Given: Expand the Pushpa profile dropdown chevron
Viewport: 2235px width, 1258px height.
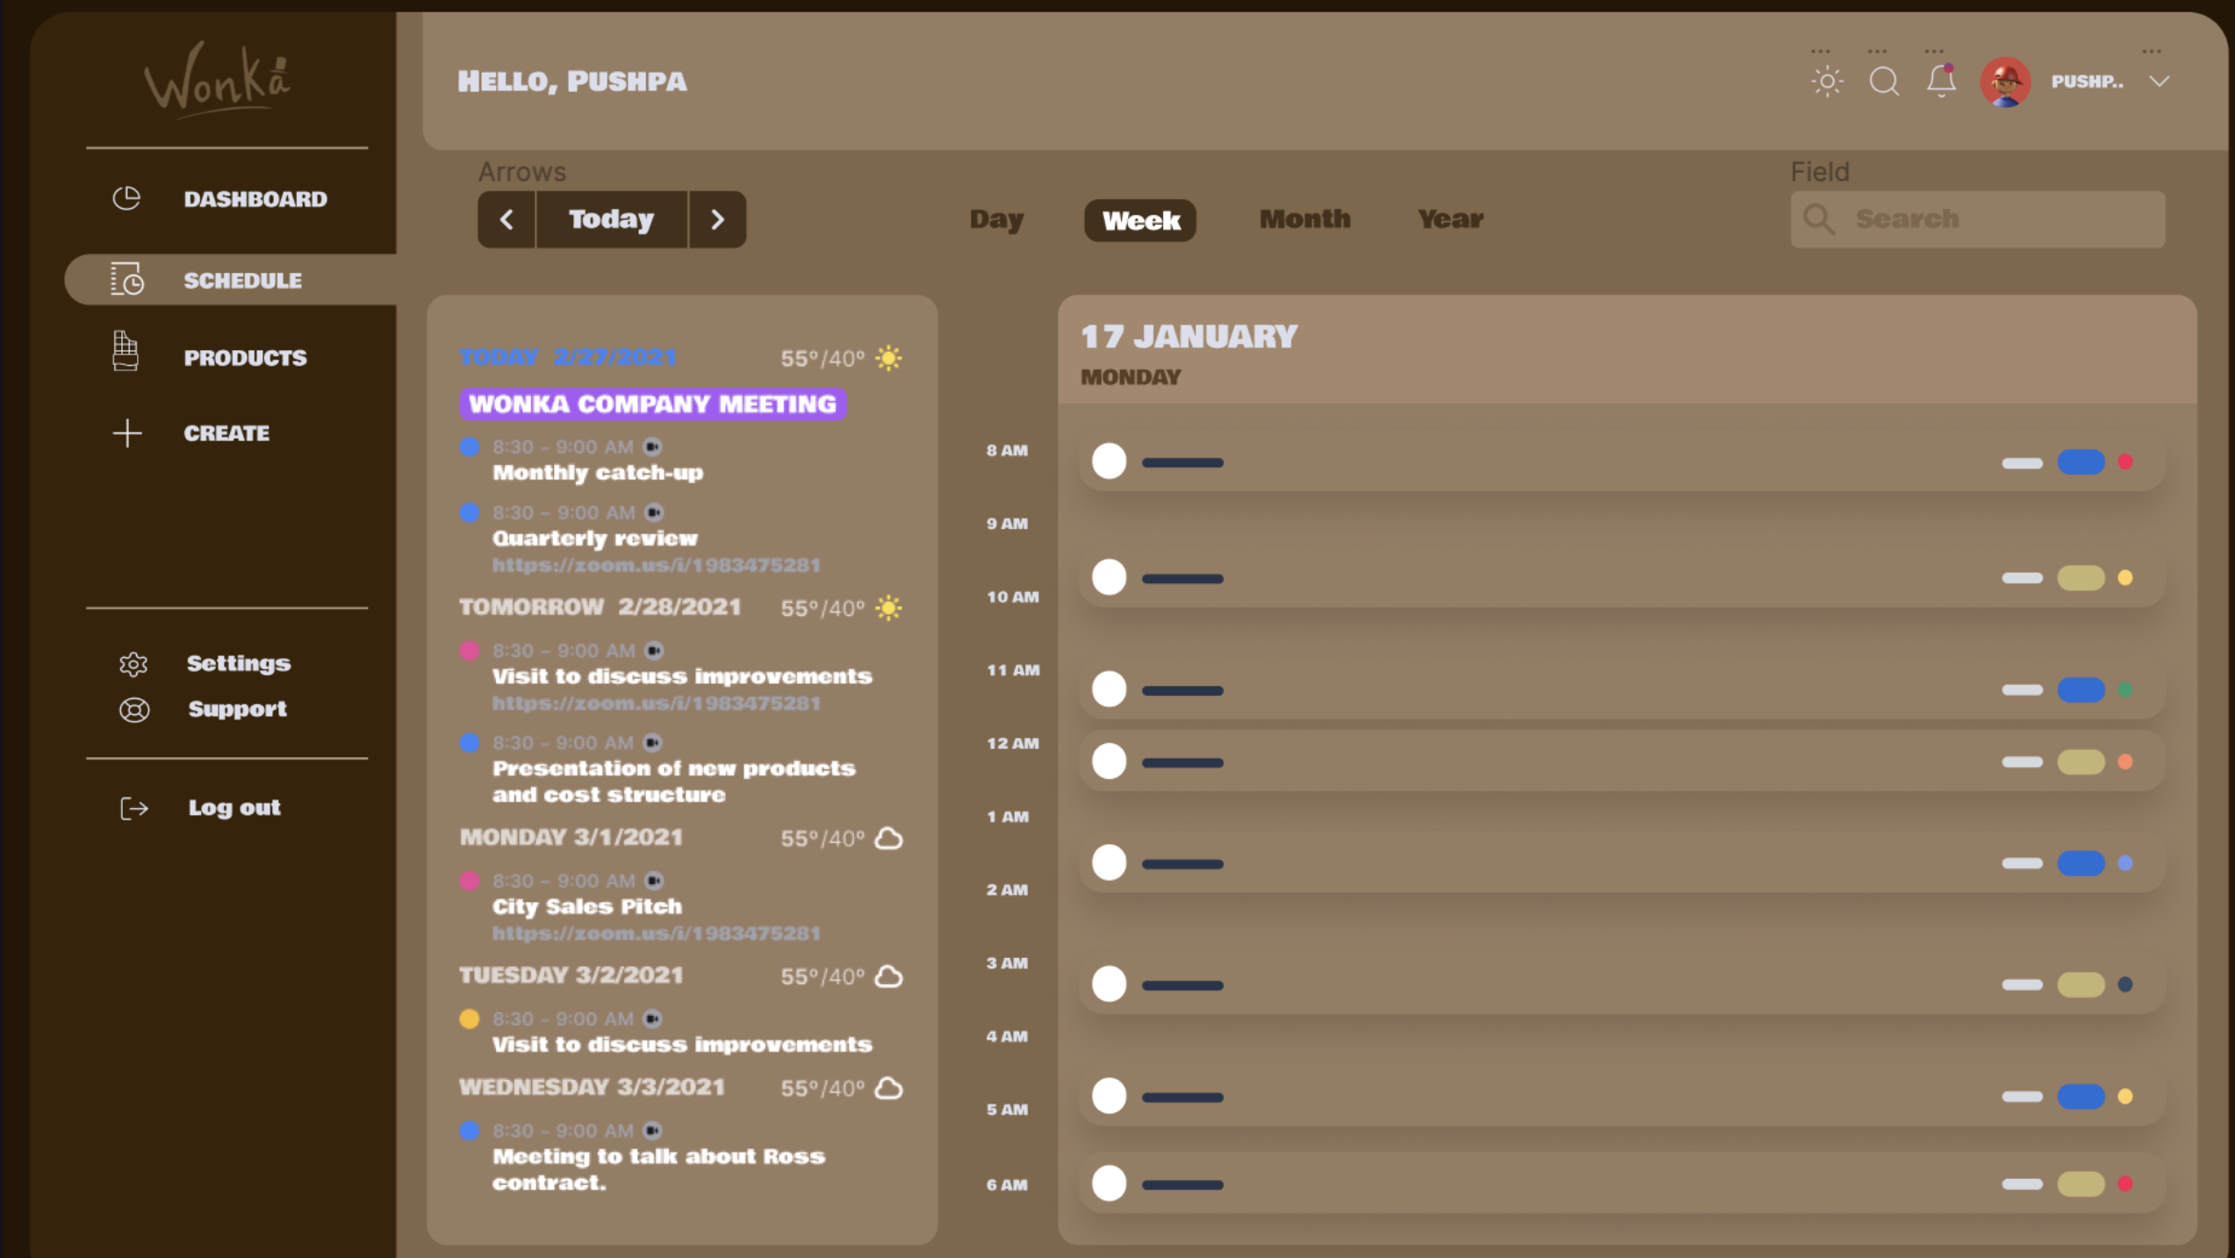Looking at the screenshot, I should pyautogui.click(x=2160, y=82).
